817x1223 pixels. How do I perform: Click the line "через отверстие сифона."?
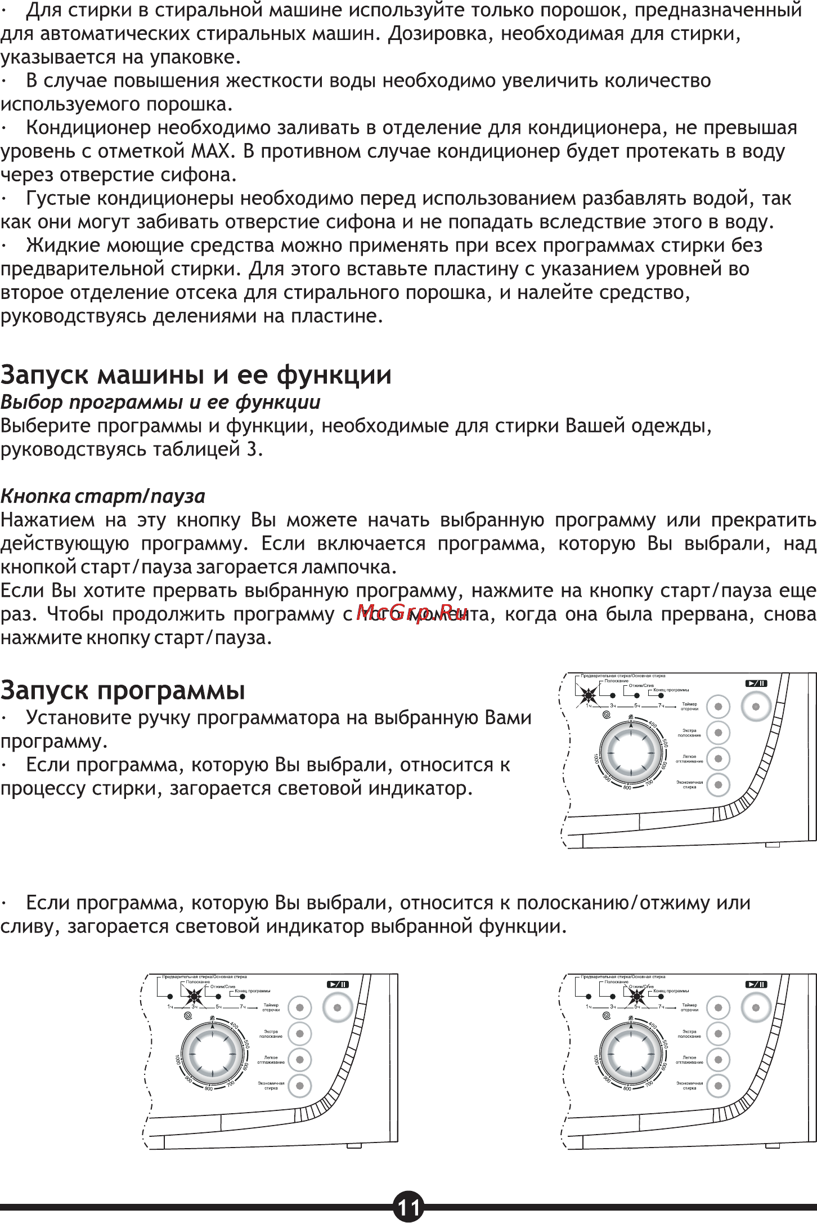tap(119, 175)
